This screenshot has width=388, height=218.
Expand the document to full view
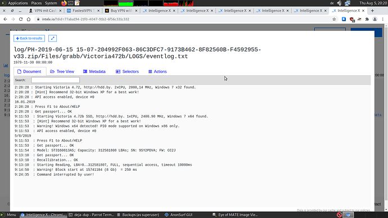[52, 38]
